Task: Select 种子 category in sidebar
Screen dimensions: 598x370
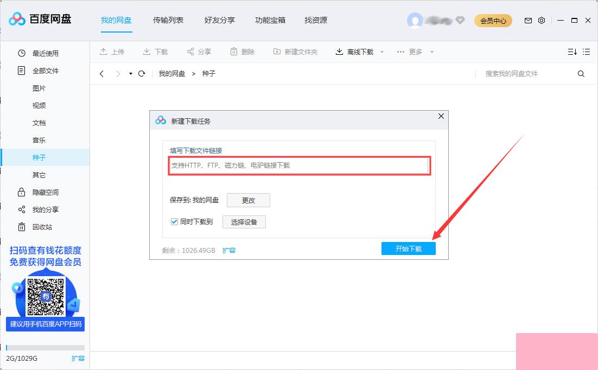Action: (45, 157)
